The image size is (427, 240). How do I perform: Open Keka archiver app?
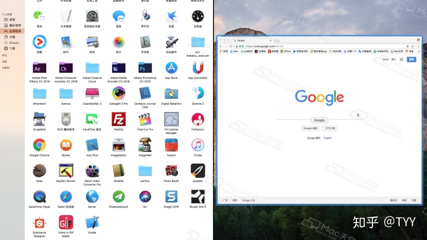[39, 171]
